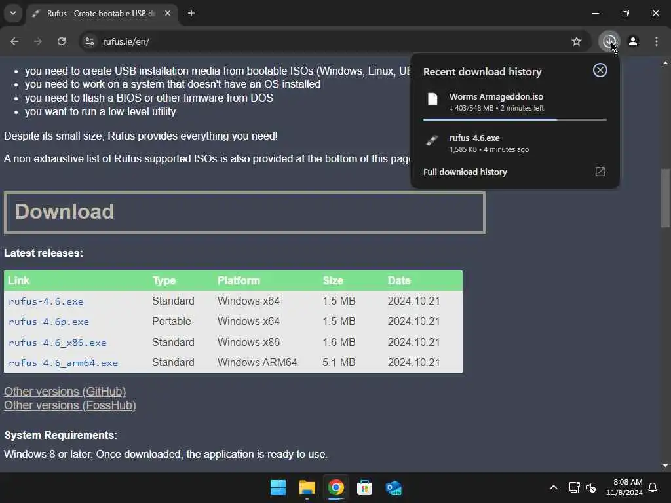Open File Explorer from the taskbar
The height and width of the screenshot is (503, 671).
coord(307,487)
